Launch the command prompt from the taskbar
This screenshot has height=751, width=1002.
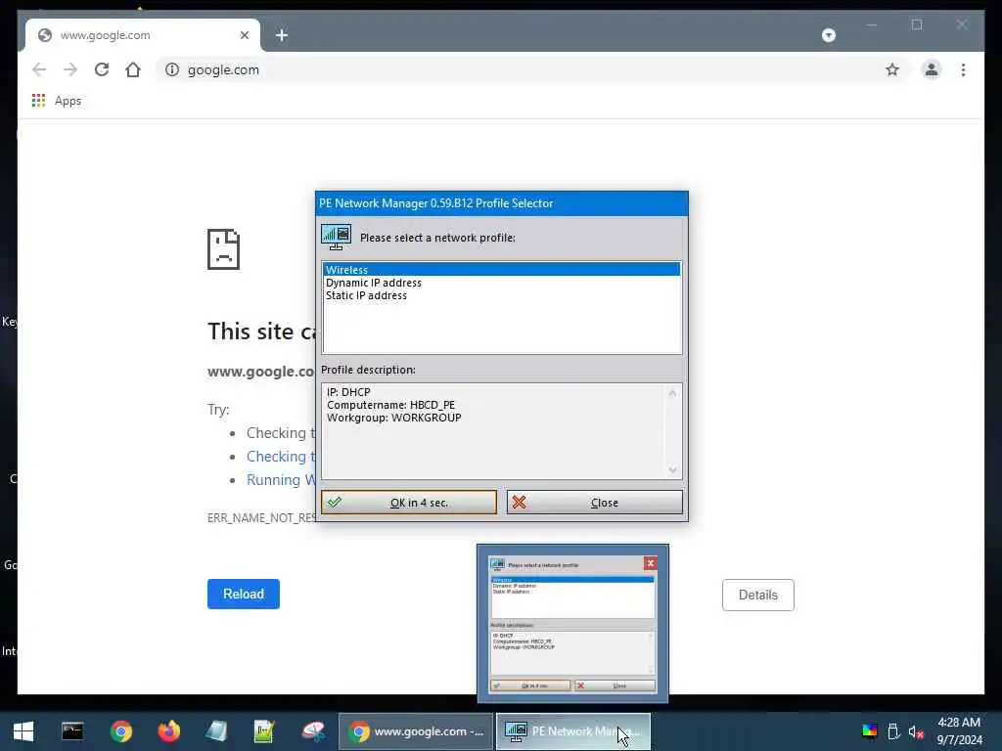coord(72,731)
